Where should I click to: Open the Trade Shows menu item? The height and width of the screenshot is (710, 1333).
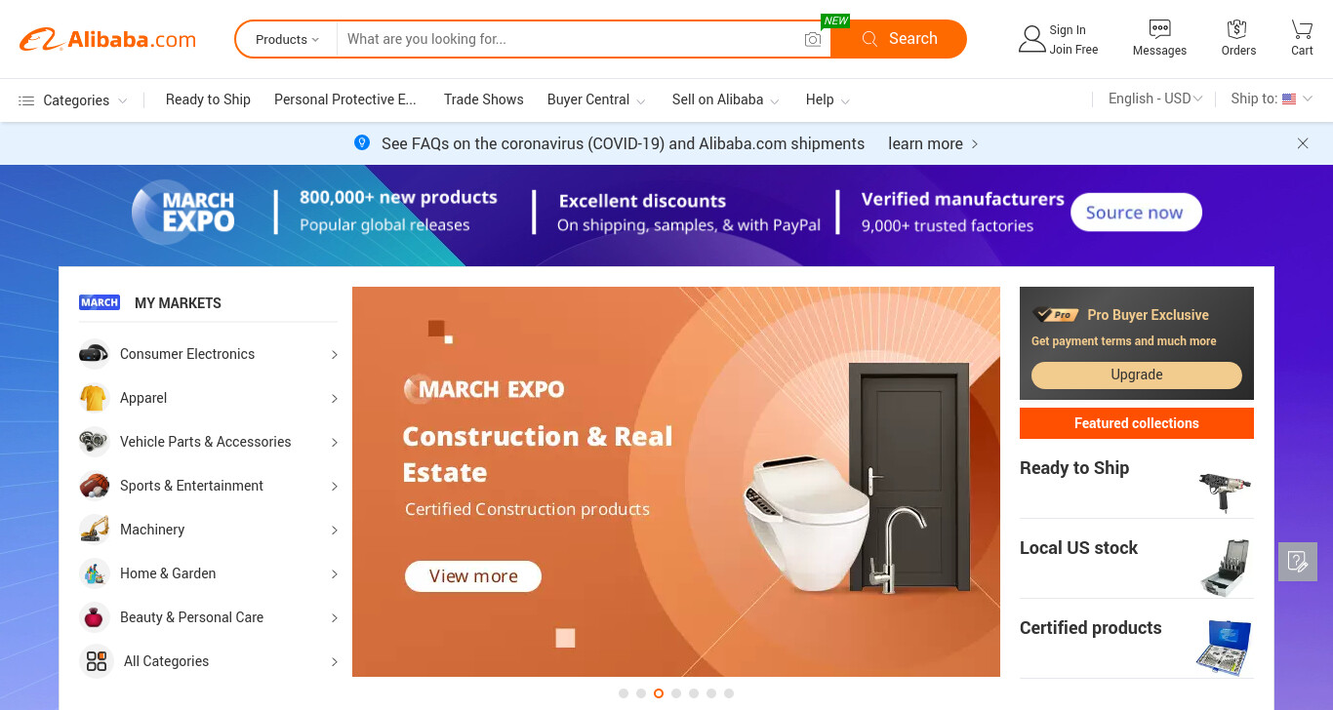483,99
